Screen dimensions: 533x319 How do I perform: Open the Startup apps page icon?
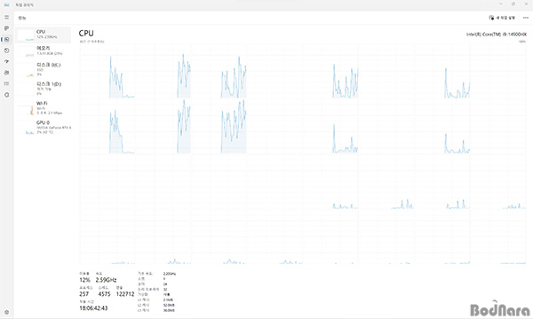[6, 61]
